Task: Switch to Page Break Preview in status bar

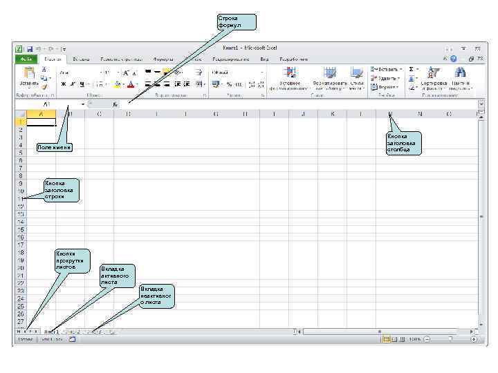Action: coord(402,339)
